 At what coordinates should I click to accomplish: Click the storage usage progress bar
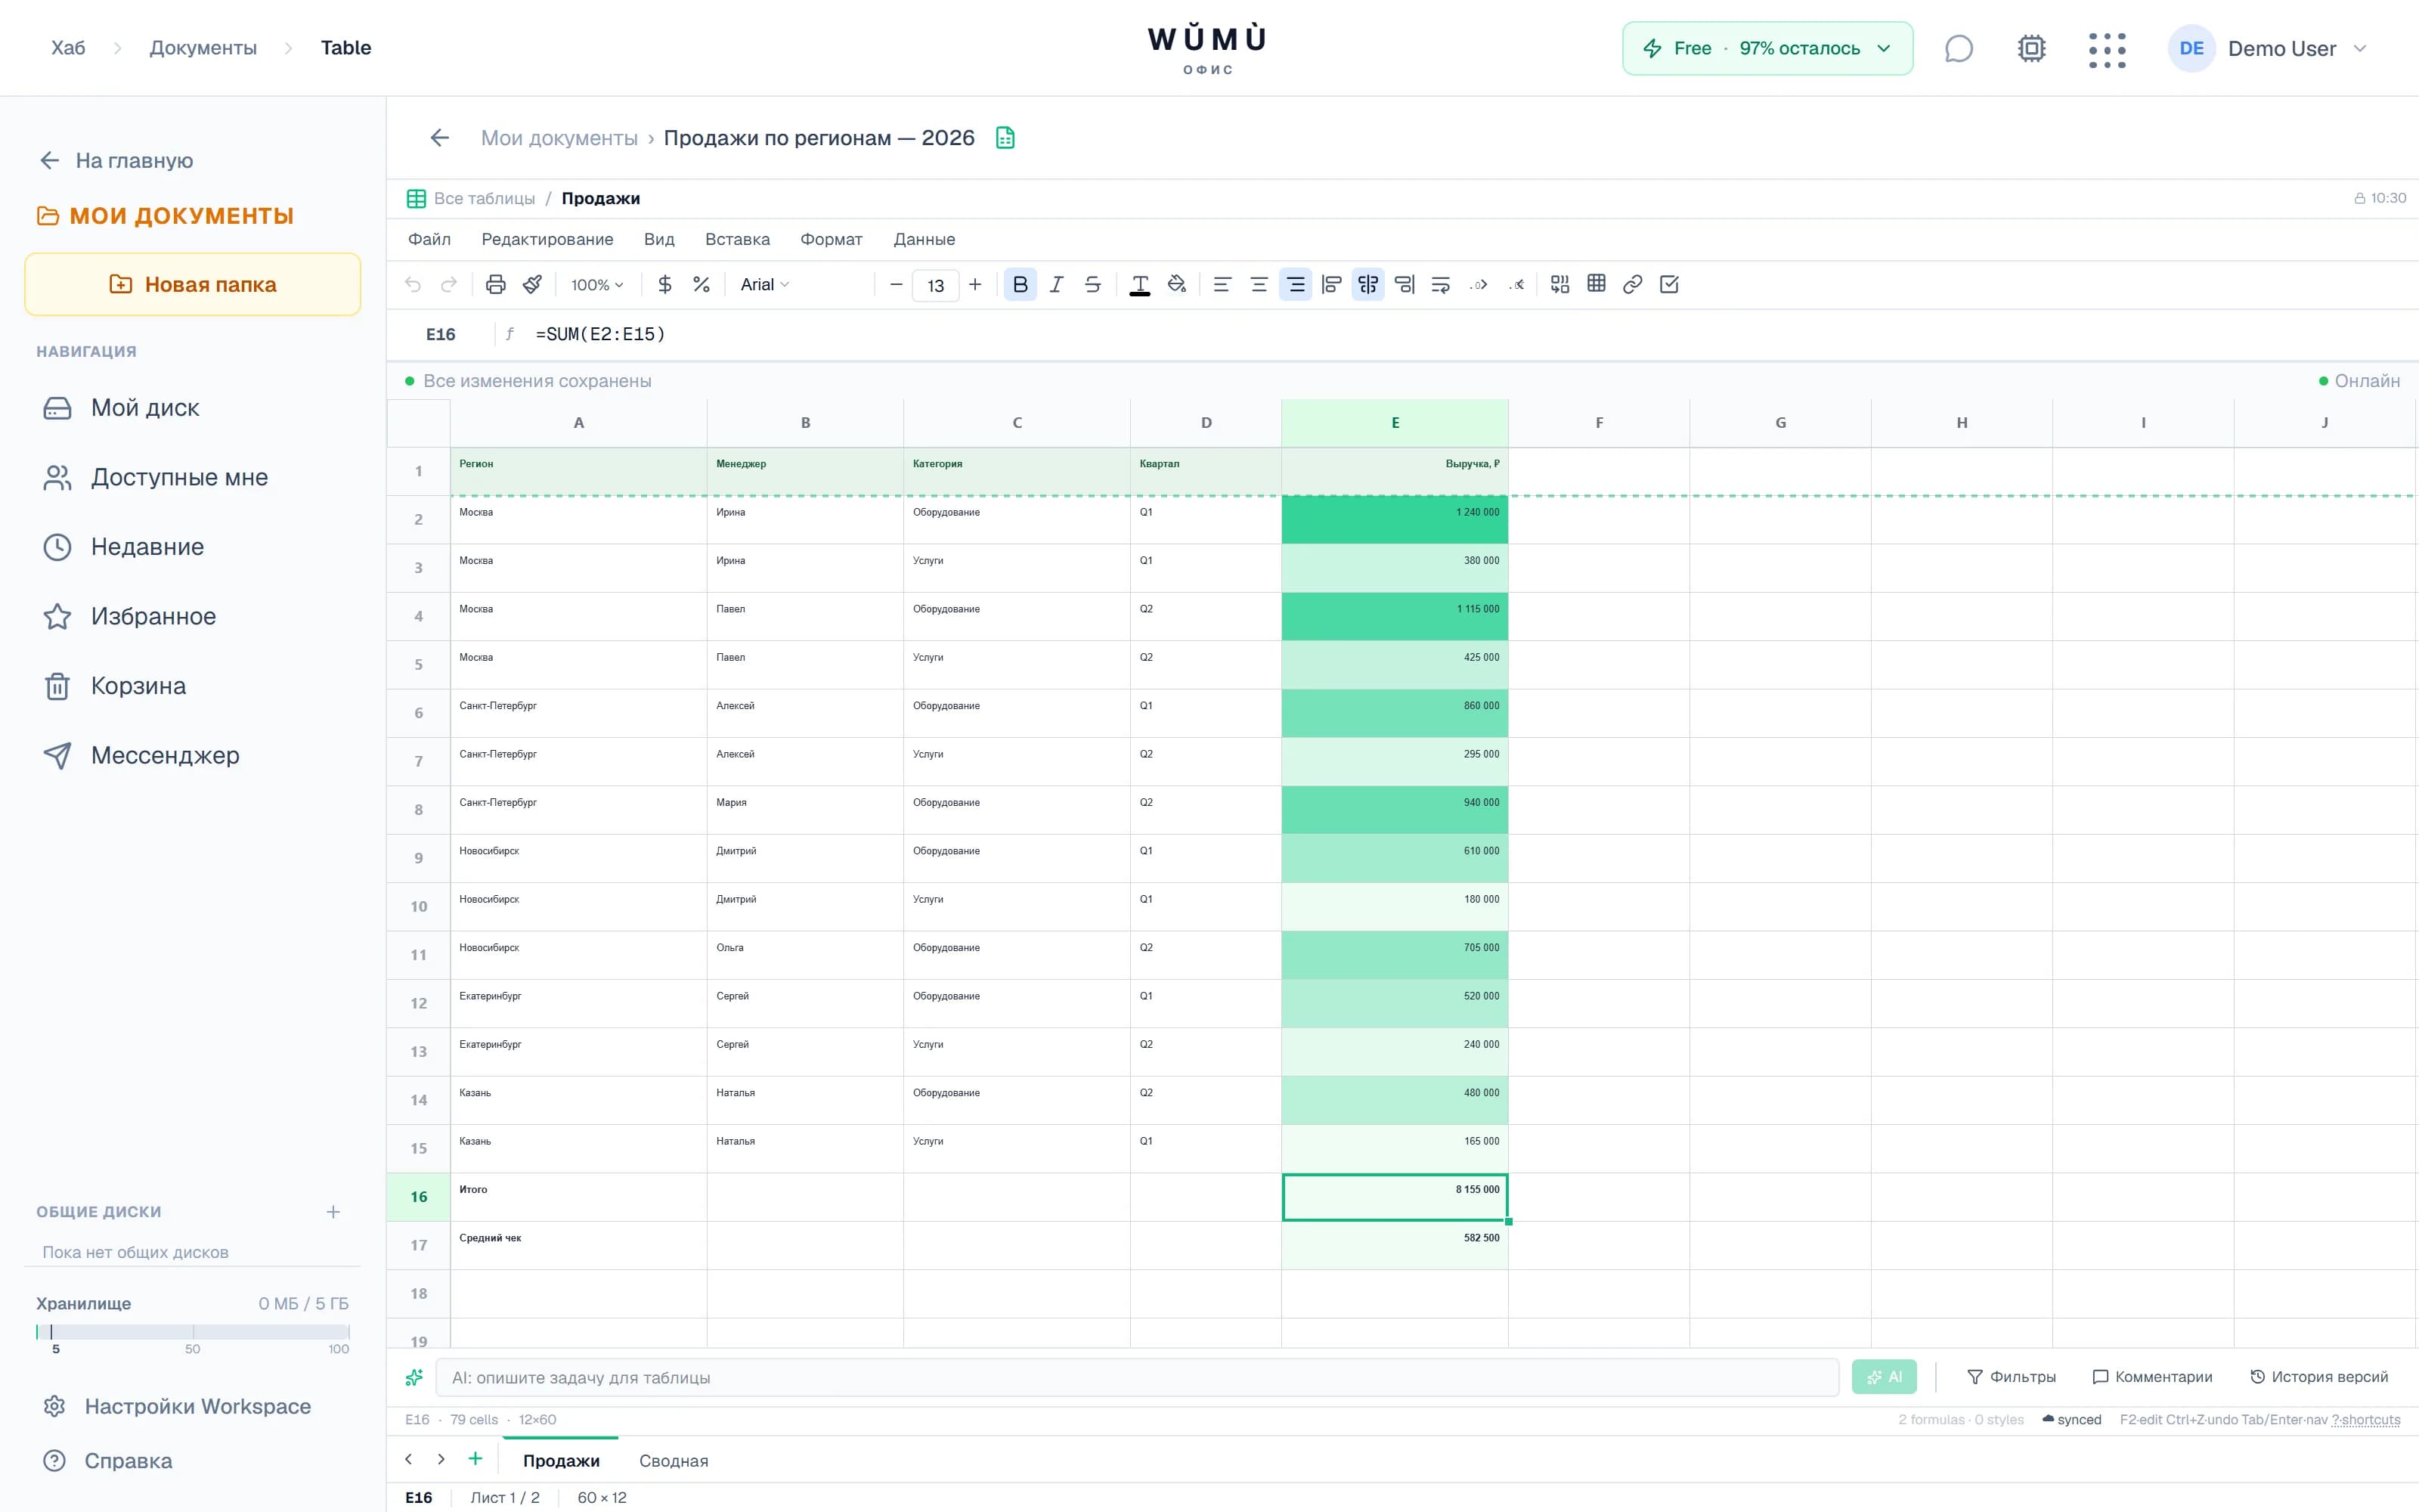193,1332
